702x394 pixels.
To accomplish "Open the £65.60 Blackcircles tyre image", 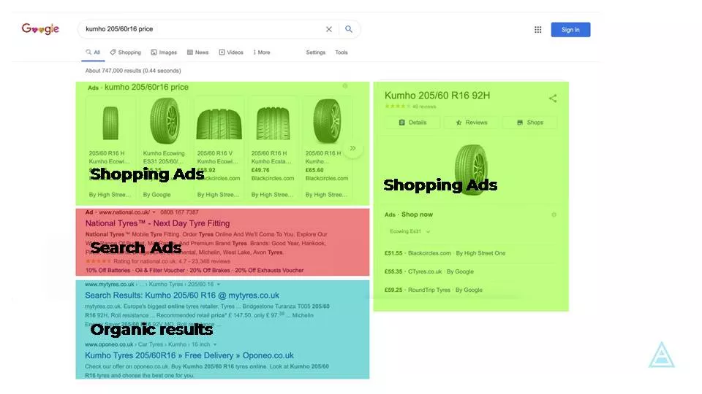I will pos(327,120).
